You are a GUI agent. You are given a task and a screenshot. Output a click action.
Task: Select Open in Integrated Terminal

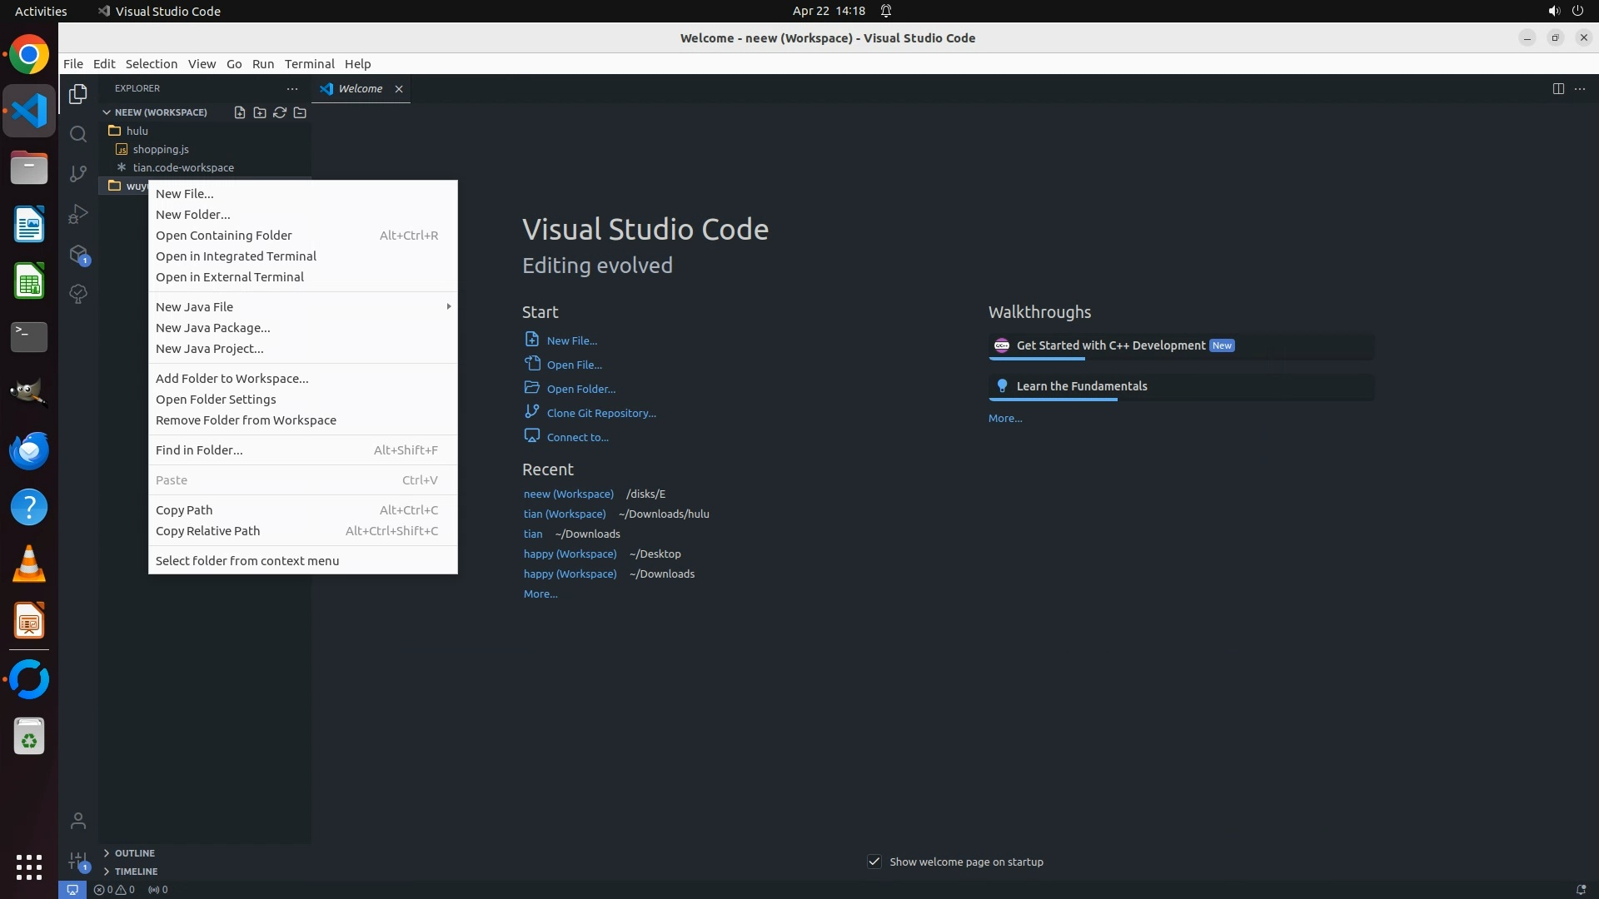[x=236, y=256]
